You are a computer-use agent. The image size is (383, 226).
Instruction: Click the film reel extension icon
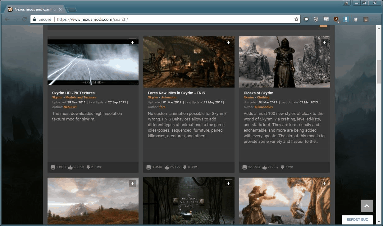click(x=316, y=19)
